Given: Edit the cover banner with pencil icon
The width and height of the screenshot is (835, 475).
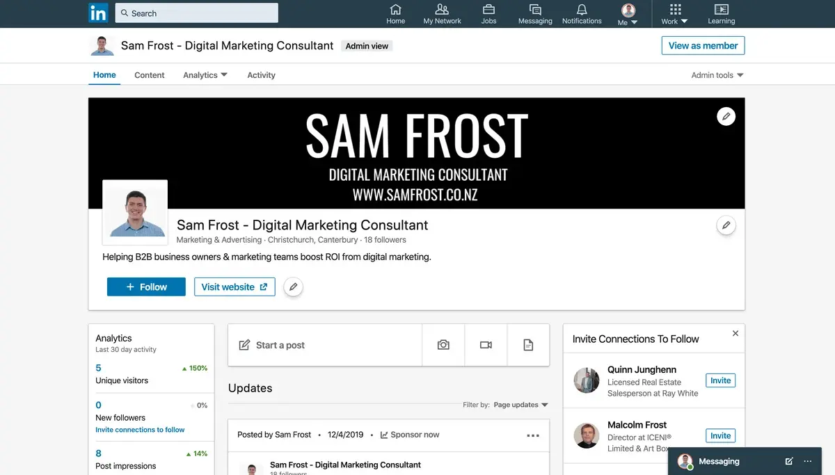Looking at the screenshot, I should pos(726,116).
